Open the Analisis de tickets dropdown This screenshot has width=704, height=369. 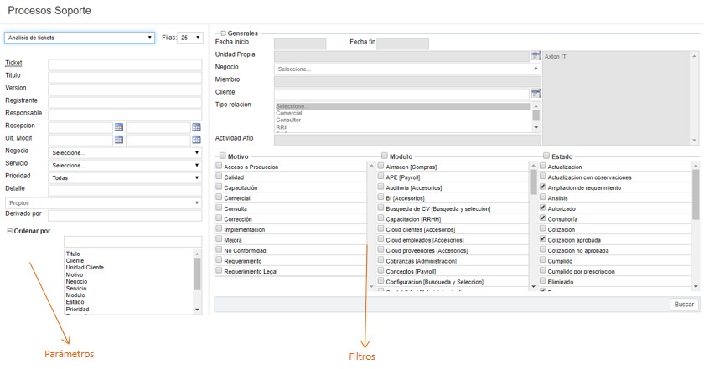80,38
